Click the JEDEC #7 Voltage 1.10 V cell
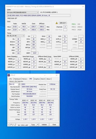96x139 pixels. point(25,119)
